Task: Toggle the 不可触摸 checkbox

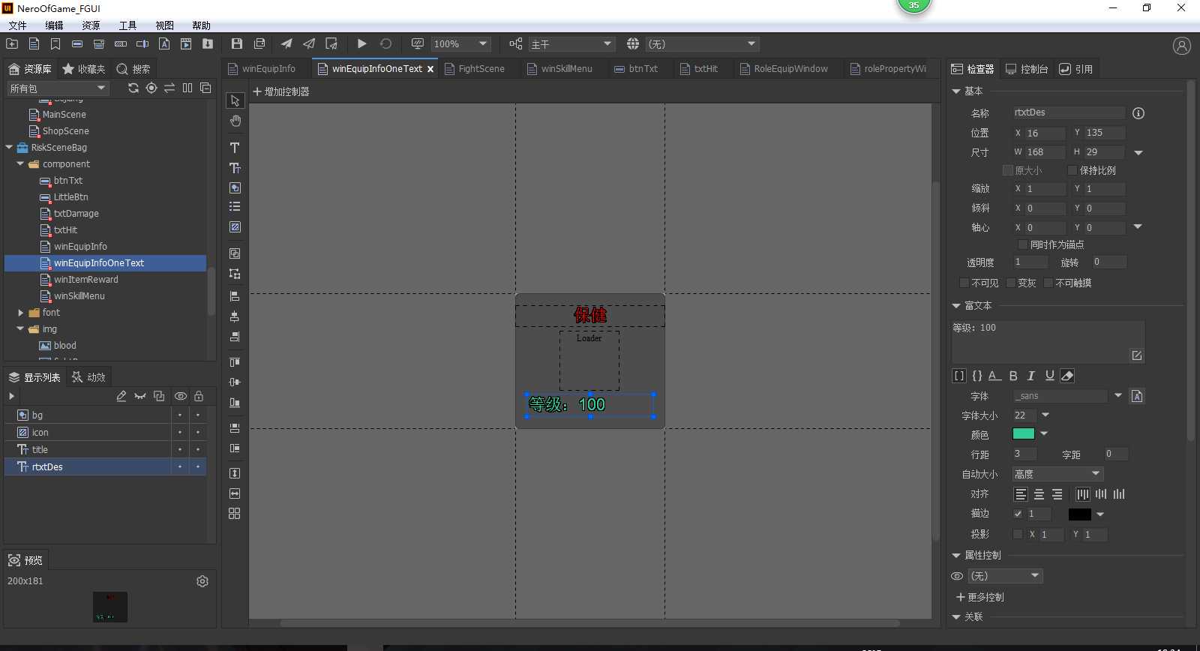Action: (1048, 283)
